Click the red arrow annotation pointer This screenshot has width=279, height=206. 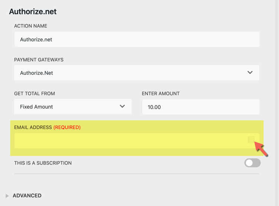click(262, 149)
